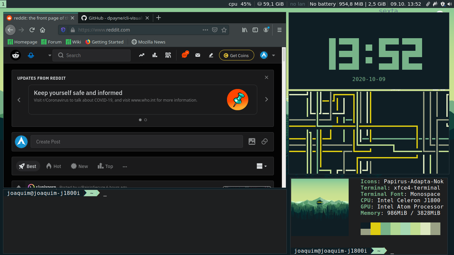
Task: Click the site padlock icon
Action: point(73,30)
